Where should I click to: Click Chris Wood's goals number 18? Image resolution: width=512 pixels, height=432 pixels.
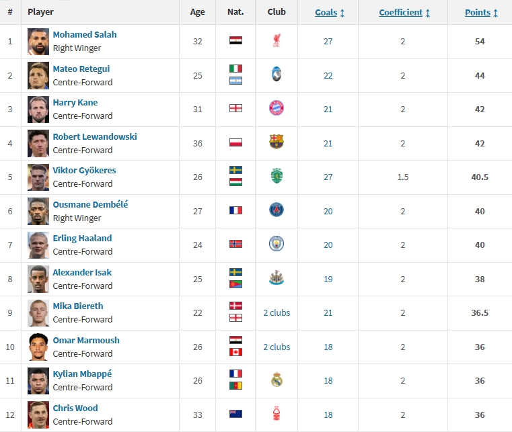pyautogui.click(x=328, y=415)
